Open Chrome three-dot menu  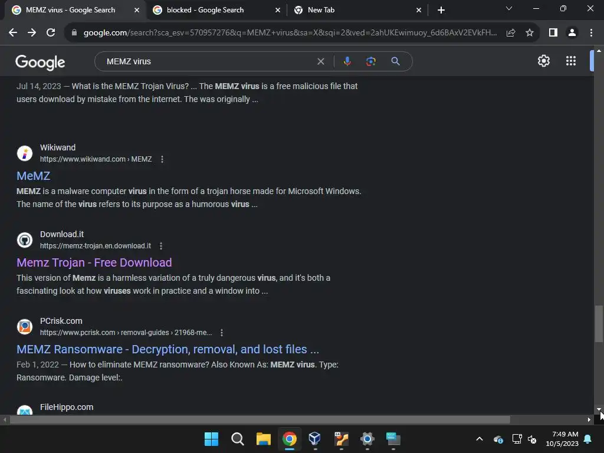591,33
